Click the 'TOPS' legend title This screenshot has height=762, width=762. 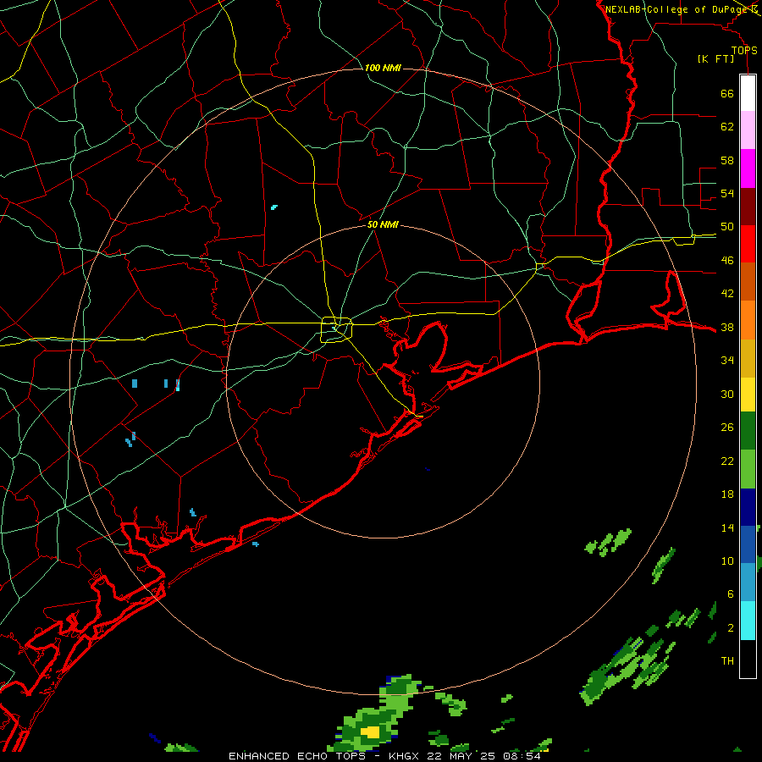coord(744,50)
